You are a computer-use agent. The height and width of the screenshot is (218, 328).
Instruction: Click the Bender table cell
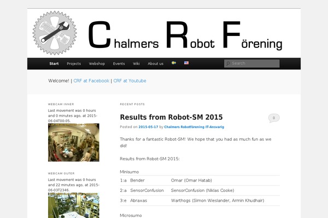click(137, 180)
